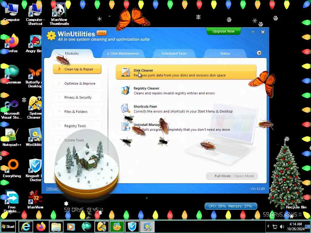311x233 pixels.
Task: Select Clean Up & Repair category
Action: tap(77, 69)
